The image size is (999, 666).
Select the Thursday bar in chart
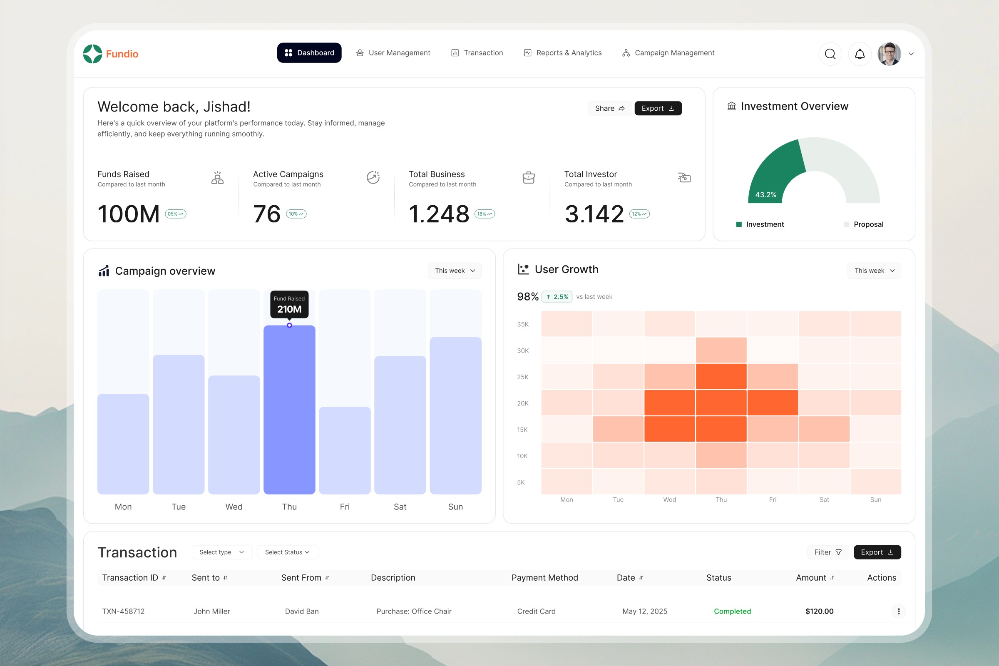[x=289, y=409]
